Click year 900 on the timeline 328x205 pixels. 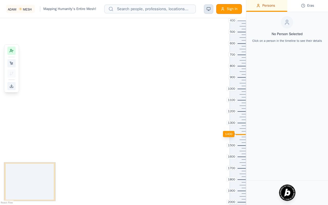point(232,77)
